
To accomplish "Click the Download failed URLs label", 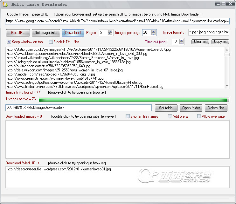I will 23,163.
